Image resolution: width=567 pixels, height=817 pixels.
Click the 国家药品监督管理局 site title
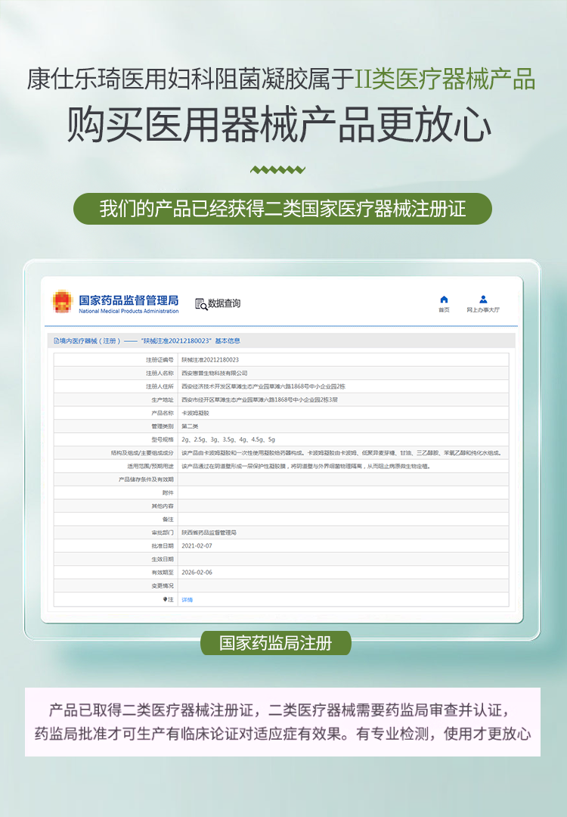point(129,301)
